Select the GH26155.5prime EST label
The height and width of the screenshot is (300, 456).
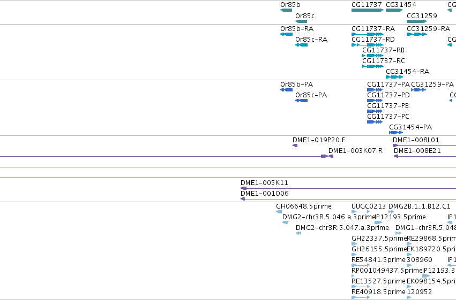point(379,249)
